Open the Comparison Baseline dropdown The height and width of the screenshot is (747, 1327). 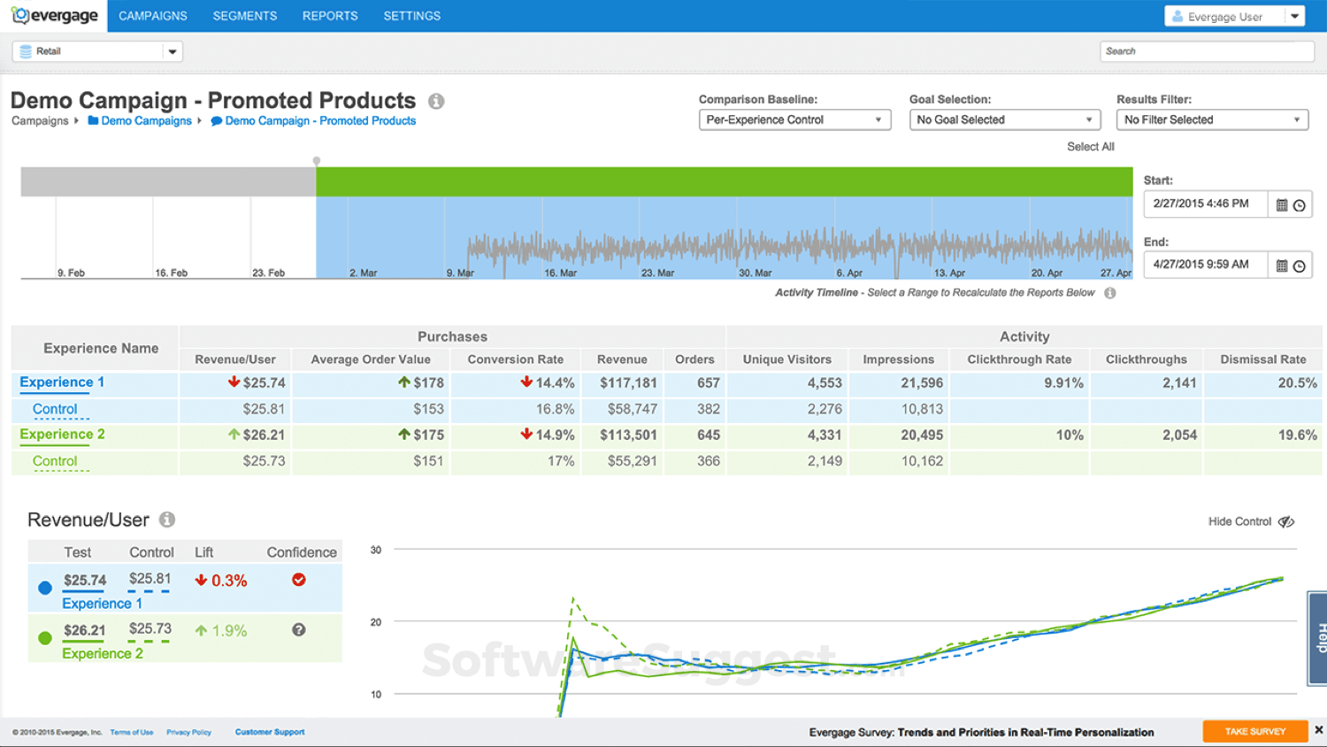click(x=794, y=119)
